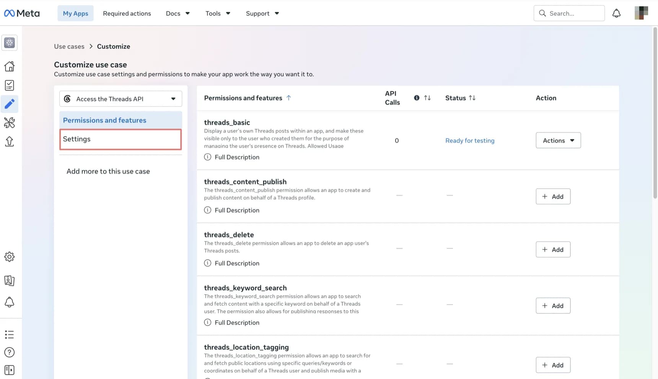Viewport: 658px width, 379px height.
Task: Open Actions dropdown for threads_basic
Action: (x=558, y=140)
